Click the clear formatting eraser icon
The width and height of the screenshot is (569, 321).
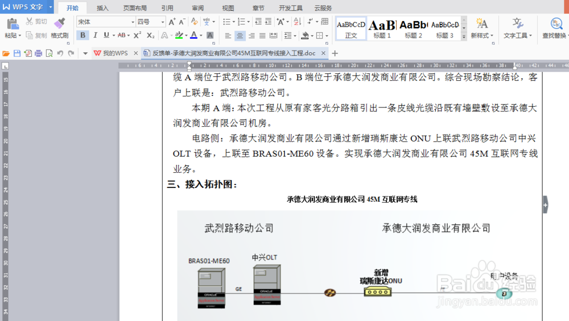click(x=195, y=22)
